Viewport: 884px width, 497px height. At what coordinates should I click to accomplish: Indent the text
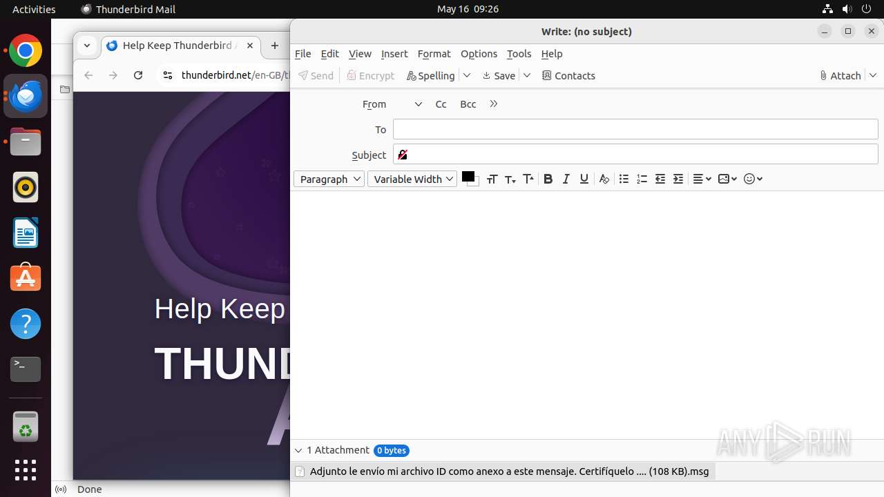(x=678, y=179)
